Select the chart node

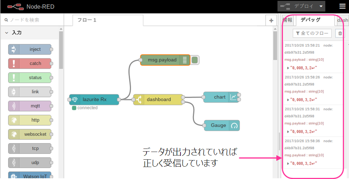221,97
